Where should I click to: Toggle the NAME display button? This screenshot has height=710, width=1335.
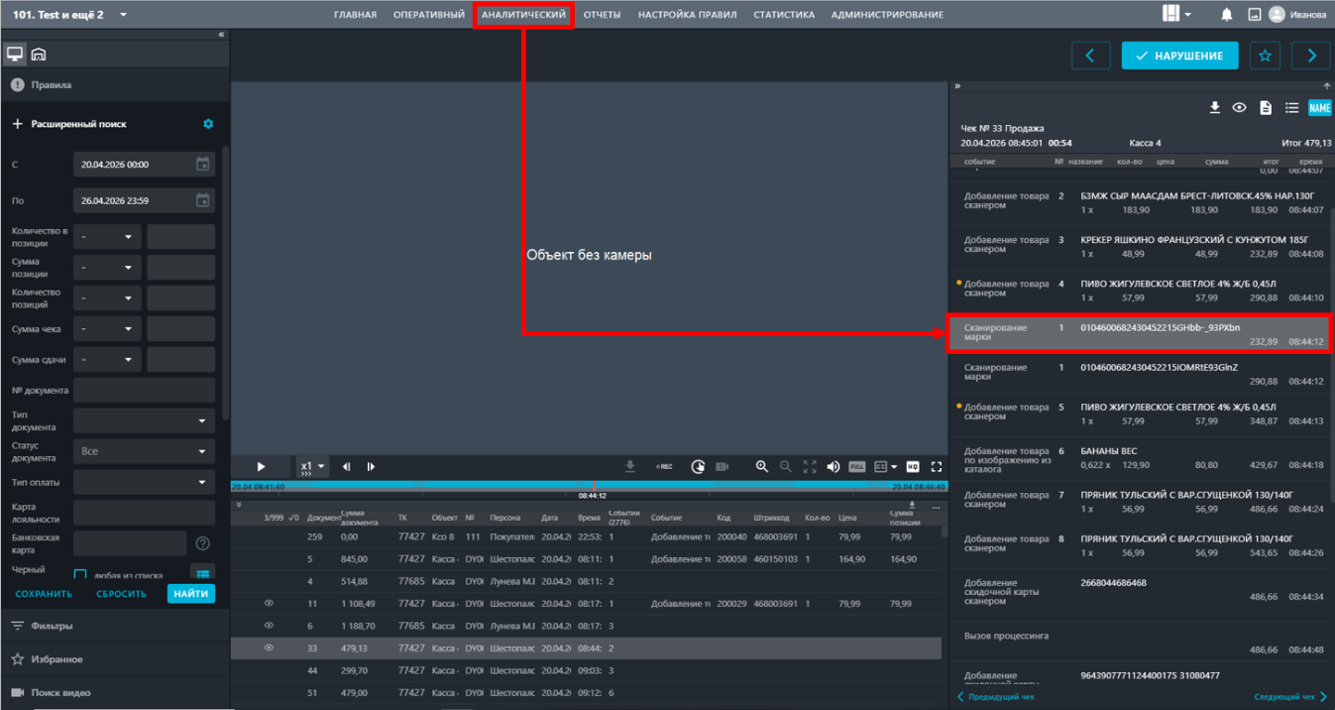[x=1319, y=108]
